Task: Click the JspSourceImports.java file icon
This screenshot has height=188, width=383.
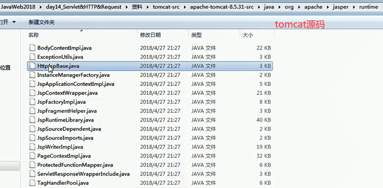Action: coord(32,138)
